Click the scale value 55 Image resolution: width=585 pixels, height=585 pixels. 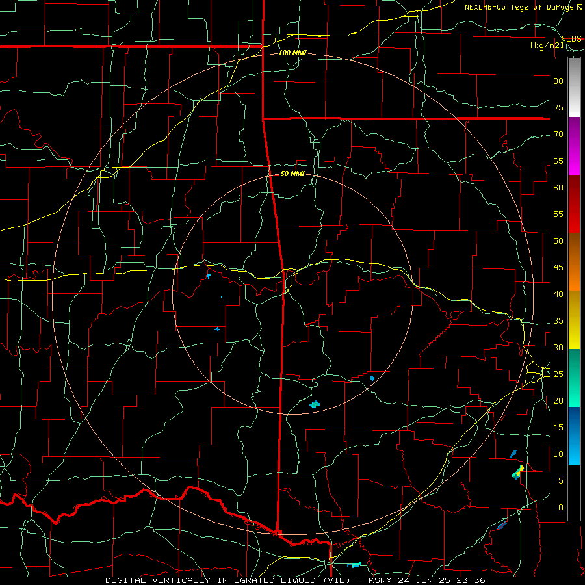(558, 214)
